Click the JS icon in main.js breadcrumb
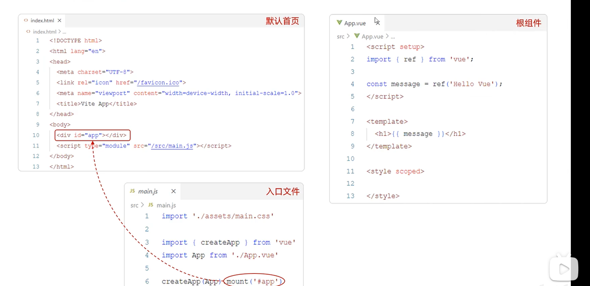The image size is (590, 286). (x=151, y=205)
